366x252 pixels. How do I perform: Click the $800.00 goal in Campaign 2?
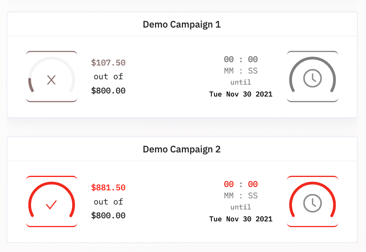[108, 216]
